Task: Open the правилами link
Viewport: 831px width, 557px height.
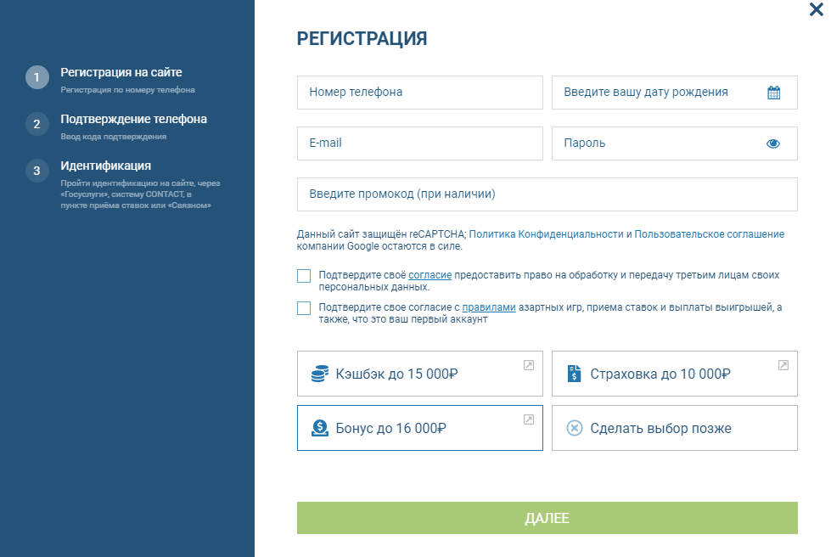Action: pos(489,307)
